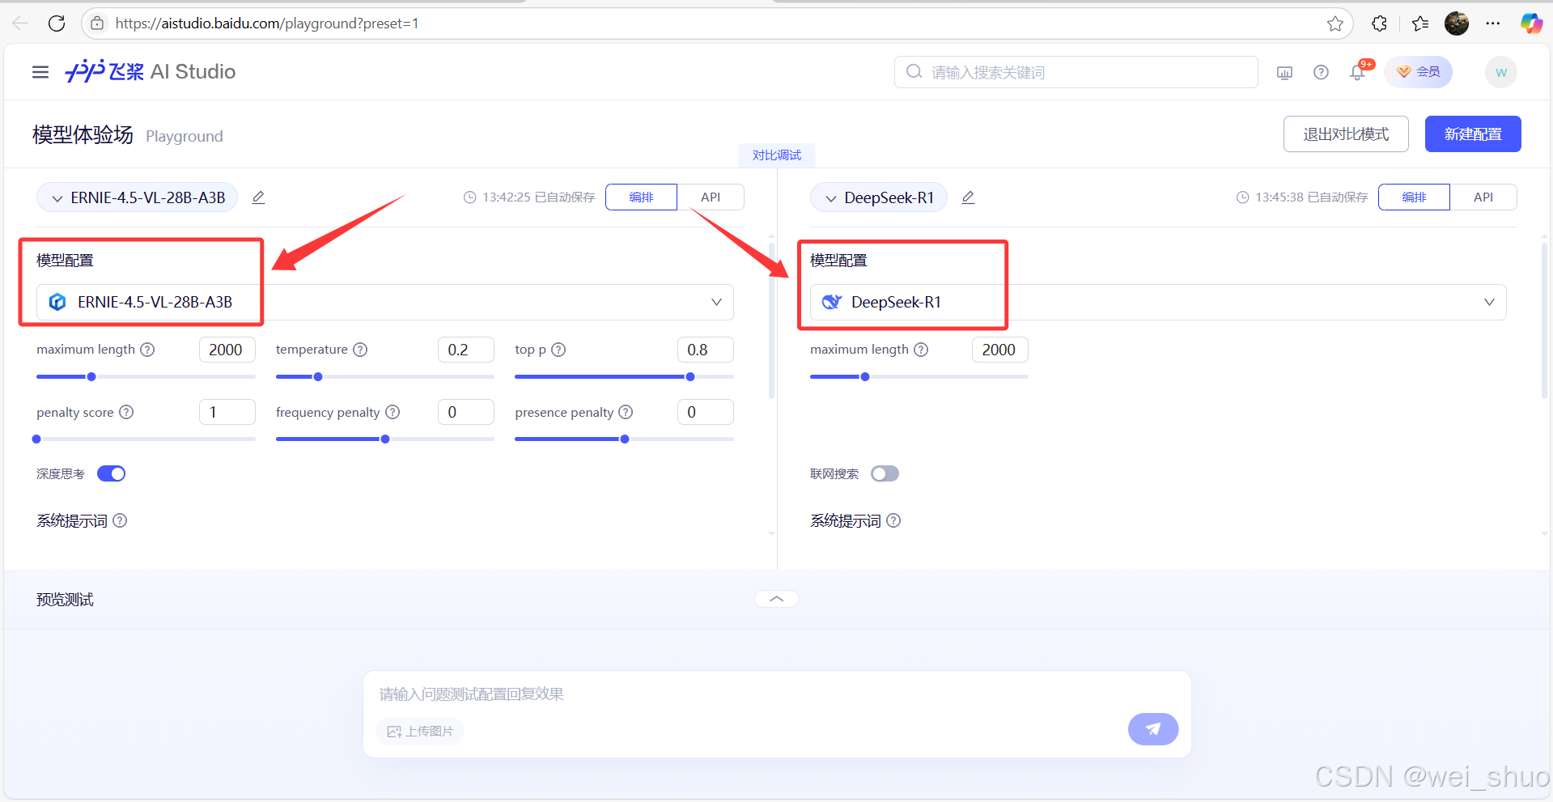
Task: Collapse the DeepSeek-R1 panel header chip
Action: pyautogui.click(x=879, y=197)
